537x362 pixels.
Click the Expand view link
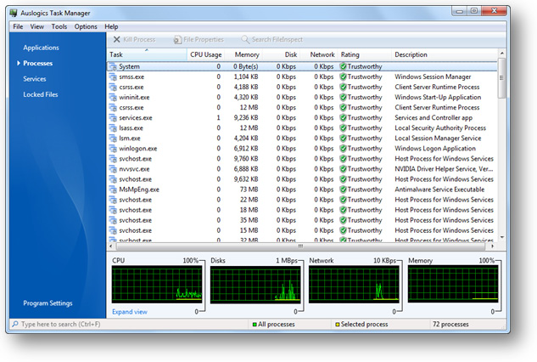tap(130, 312)
